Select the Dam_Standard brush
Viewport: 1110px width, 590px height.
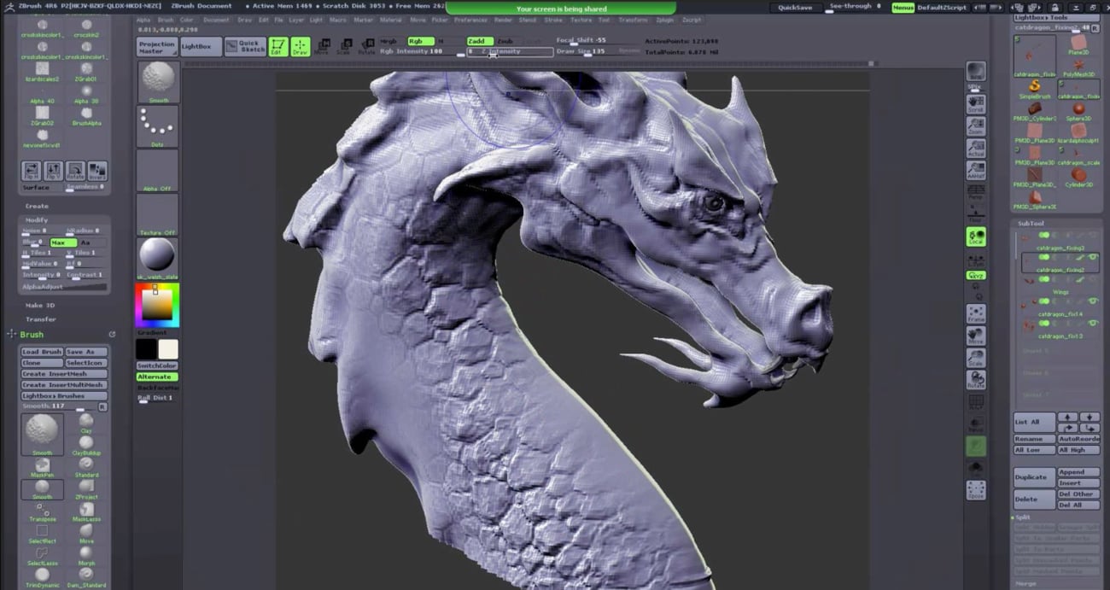(x=86, y=578)
